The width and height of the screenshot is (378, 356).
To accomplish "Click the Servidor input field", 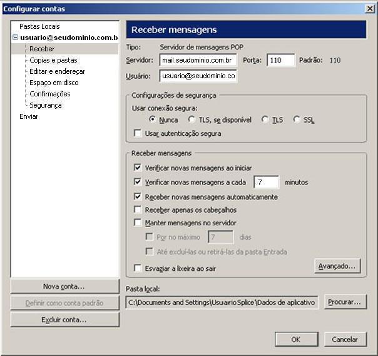I will [198, 60].
